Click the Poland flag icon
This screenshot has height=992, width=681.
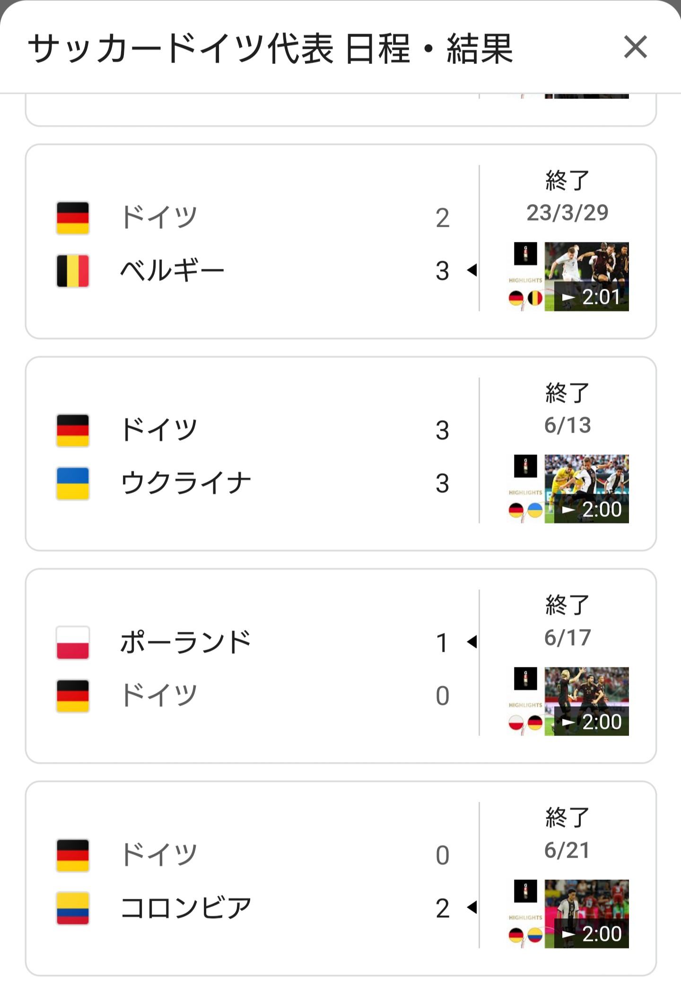[x=73, y=642]
